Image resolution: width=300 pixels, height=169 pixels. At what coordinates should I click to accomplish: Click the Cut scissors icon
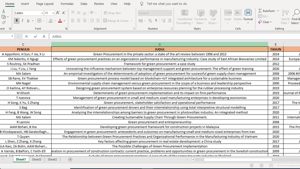click(3, 11)
